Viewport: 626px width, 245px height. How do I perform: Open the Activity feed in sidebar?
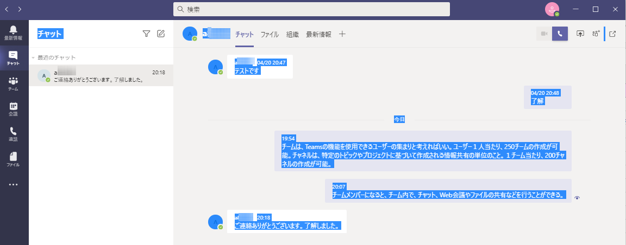click(13, 33)
